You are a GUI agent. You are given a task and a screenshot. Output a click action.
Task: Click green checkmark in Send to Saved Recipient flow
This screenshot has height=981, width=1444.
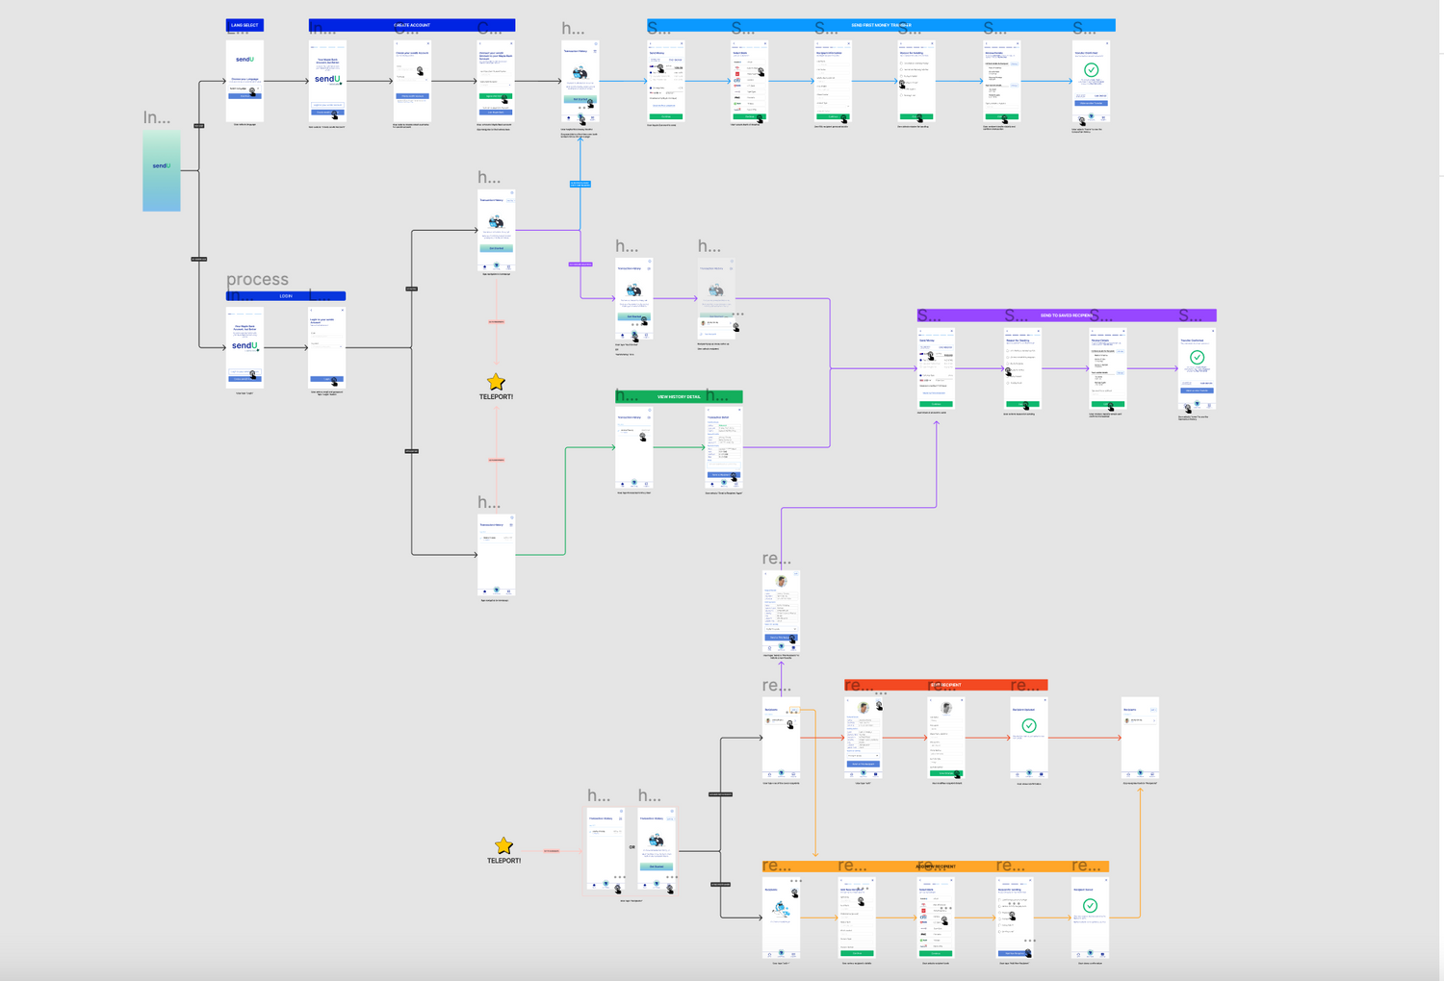tap(1197, 357)
